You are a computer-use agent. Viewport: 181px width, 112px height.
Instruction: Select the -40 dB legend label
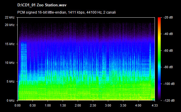click(168, 34)
